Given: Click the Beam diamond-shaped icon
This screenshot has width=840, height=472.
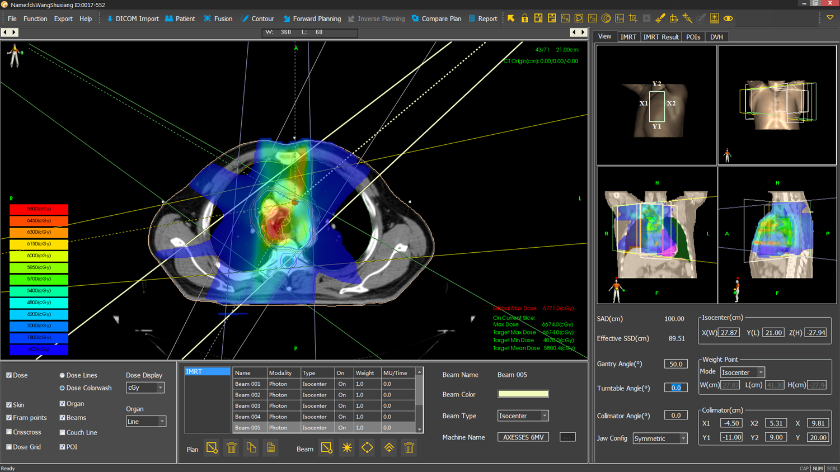Looking at the screenshot, I should (367, 448).
